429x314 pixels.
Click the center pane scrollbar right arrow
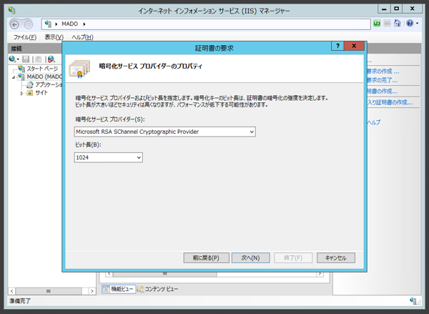pos(320,273)
